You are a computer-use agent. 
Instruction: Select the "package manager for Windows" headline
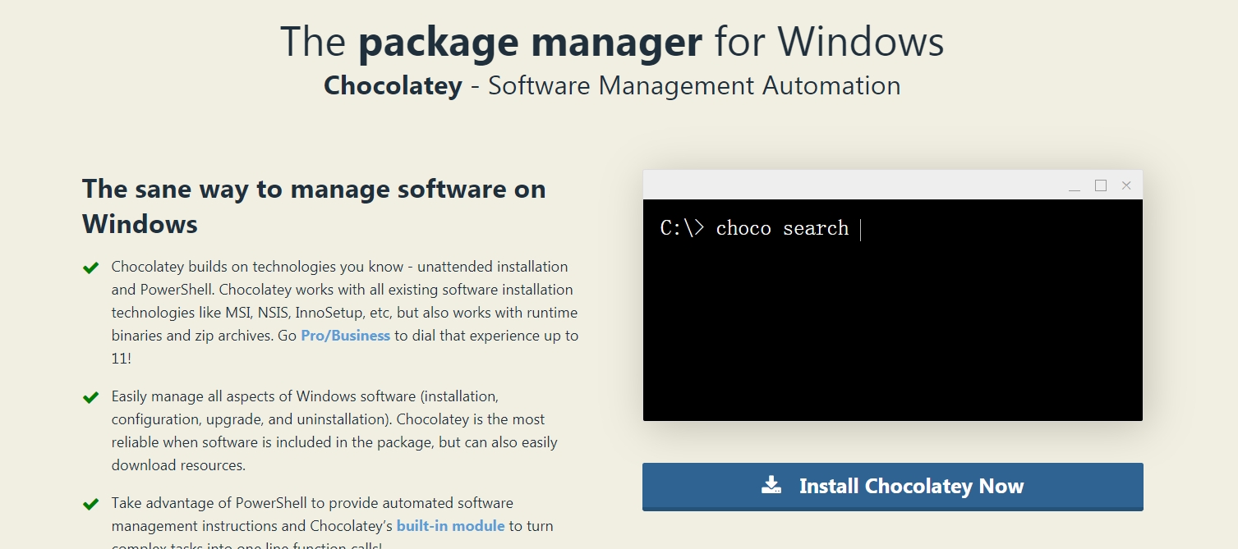[612, 41]
